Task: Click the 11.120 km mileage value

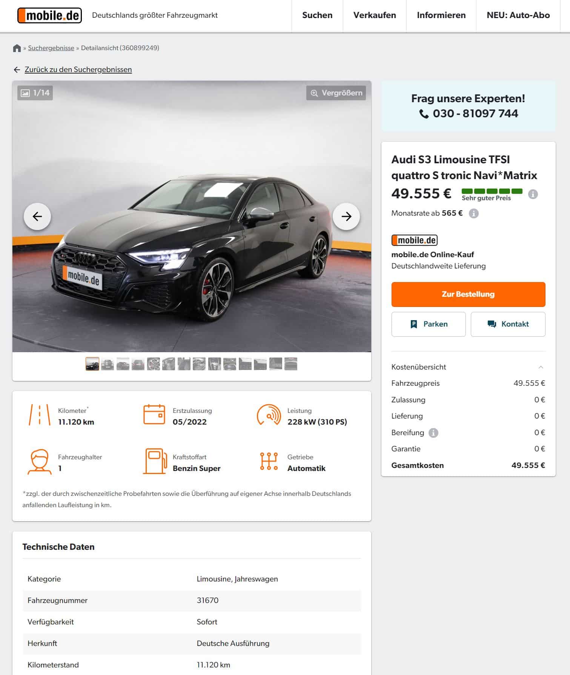Action: pos(76,422)
